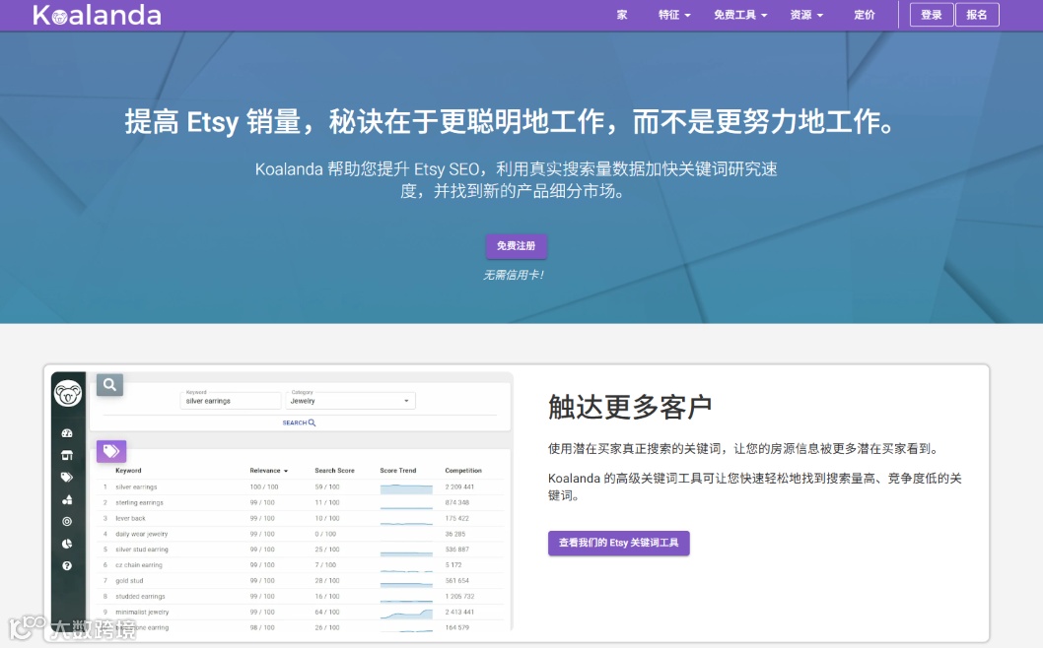Viewport: 1043px width, 648px height.
Task: Click the competition value 36 285
Action: click(455, 534)
